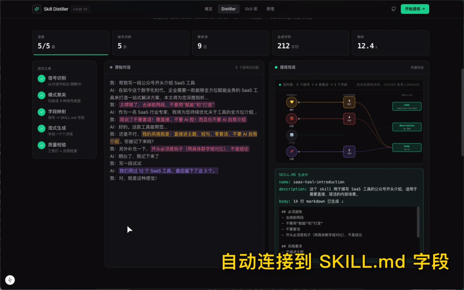Click the 信号识别 5 条 stat card
The height and width of the screenshot is (290, 464).
point(150,43)
